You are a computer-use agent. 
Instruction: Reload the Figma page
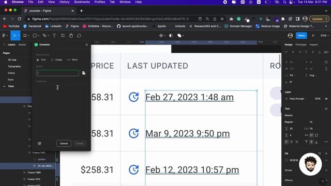(20, 19)
